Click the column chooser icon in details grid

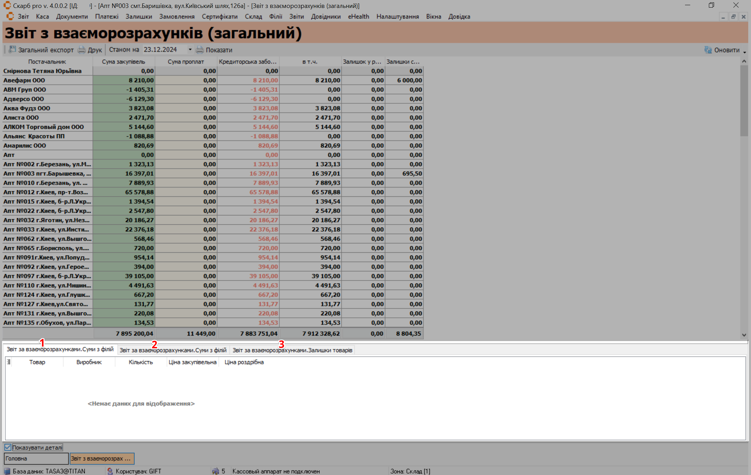[9, 362]
